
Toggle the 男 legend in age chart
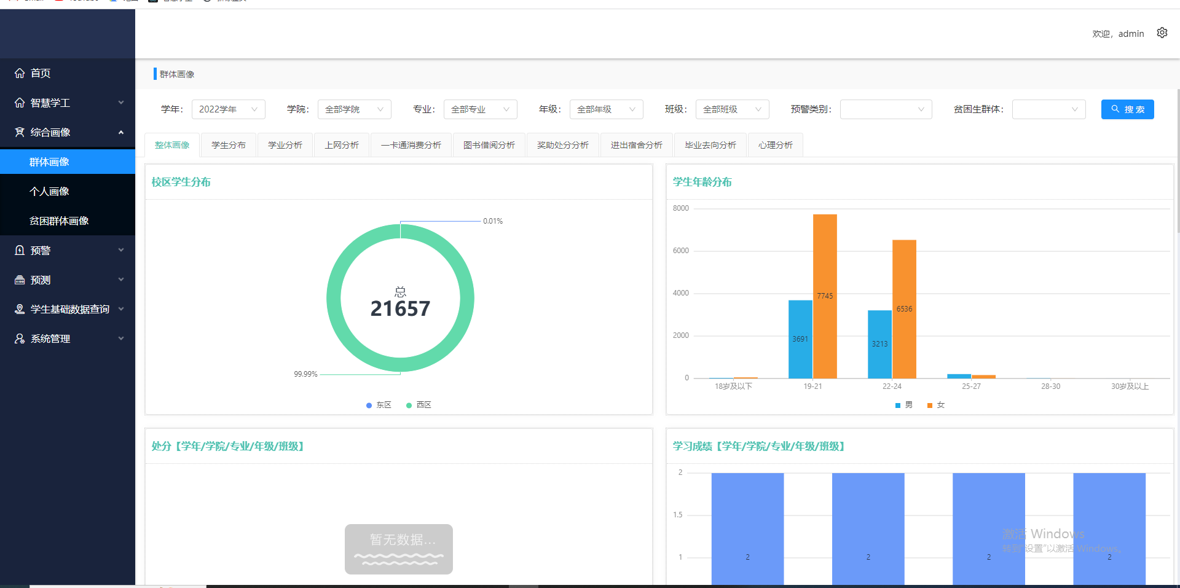click(904, 405)
